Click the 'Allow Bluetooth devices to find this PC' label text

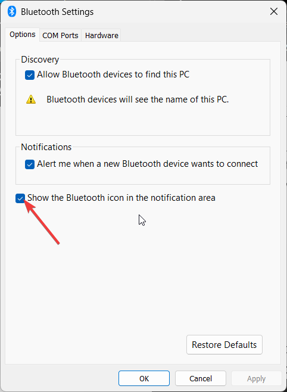coord(113,74)
